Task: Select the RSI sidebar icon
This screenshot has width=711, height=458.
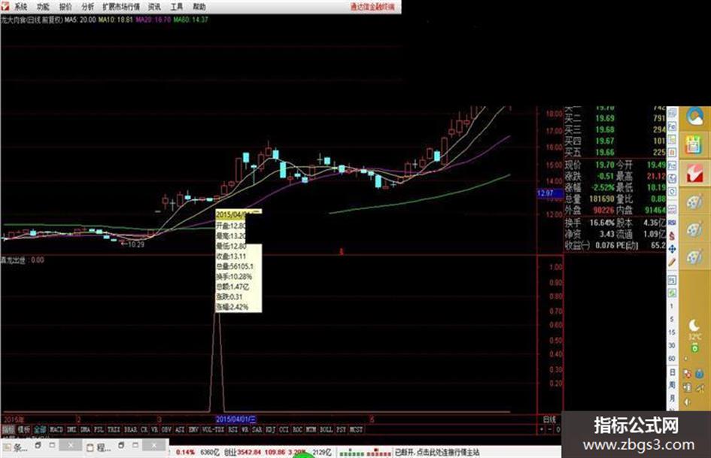Action: 672,223
